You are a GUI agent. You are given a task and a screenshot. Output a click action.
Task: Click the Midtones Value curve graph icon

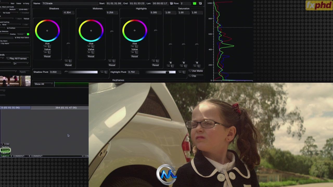93,52
